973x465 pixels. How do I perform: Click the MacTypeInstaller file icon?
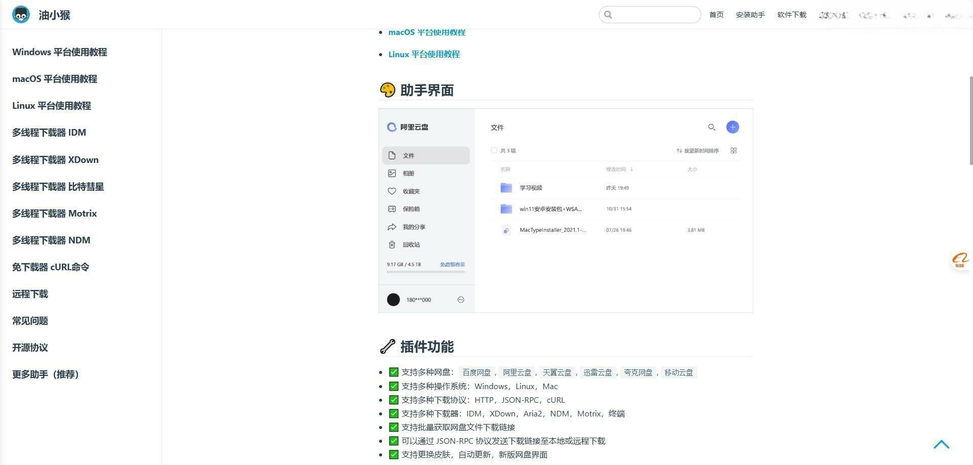(506, 230)
